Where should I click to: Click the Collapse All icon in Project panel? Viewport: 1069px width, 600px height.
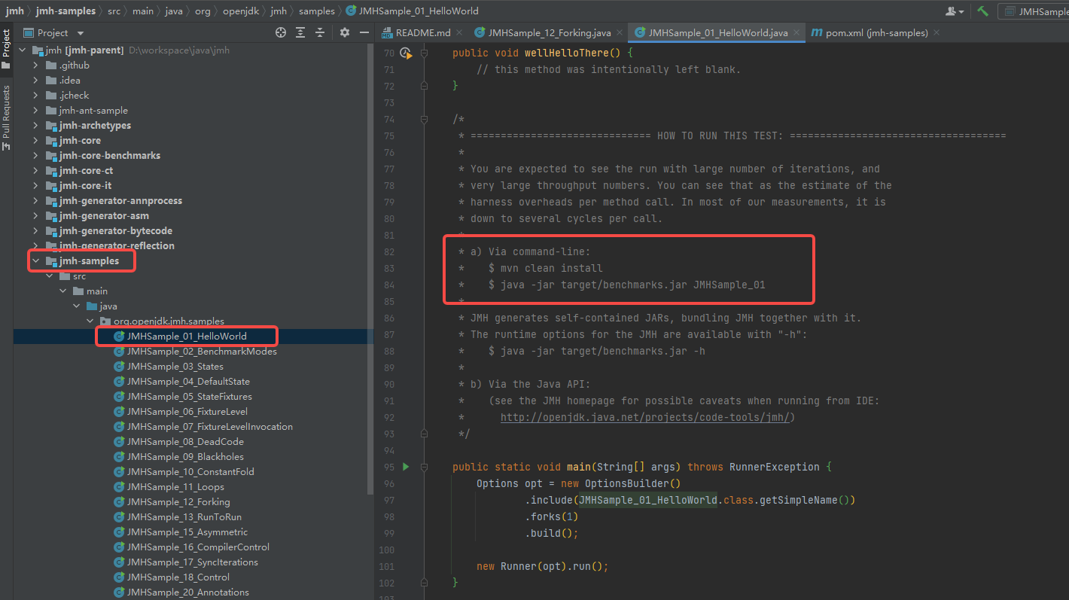point(320,32)
